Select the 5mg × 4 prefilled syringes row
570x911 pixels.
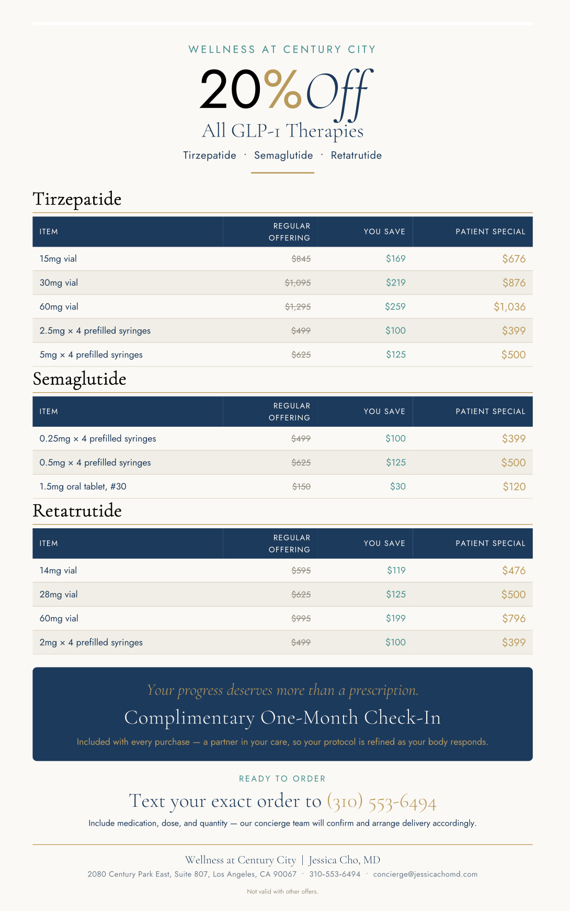pos(282,354)
